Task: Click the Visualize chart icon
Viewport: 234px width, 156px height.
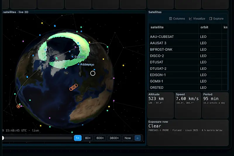Action: 190,19
